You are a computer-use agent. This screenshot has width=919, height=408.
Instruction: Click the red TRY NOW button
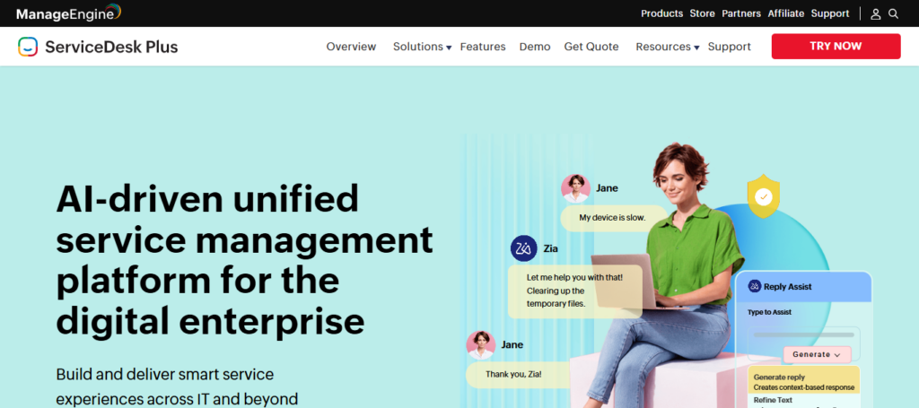click(x=836, y=47)
